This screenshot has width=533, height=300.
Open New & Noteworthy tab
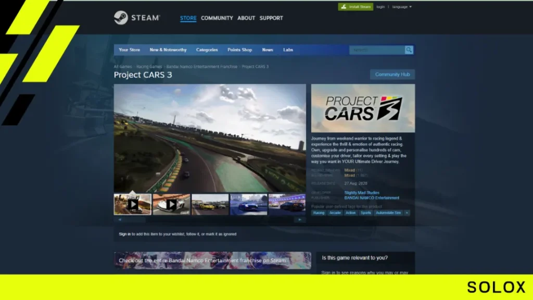coord(168,49)
